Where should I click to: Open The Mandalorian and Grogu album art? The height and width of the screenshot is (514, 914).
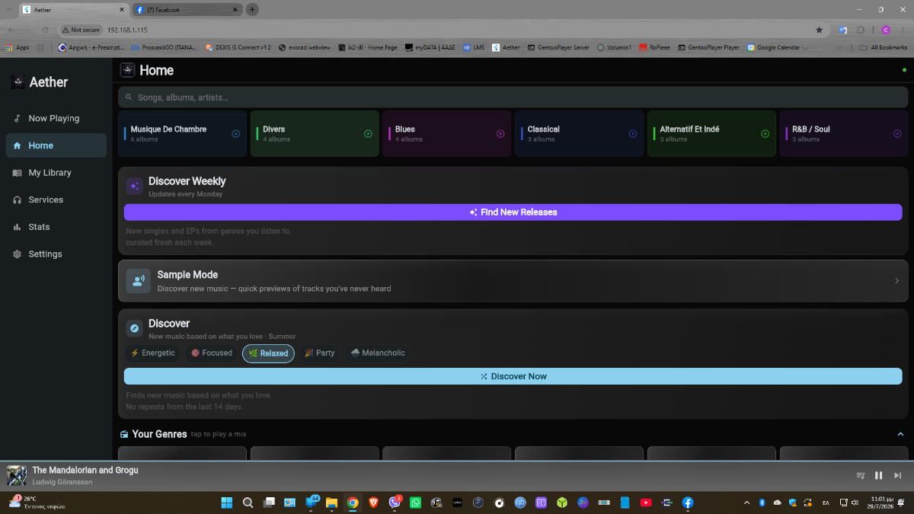click(x=17, y=475)
